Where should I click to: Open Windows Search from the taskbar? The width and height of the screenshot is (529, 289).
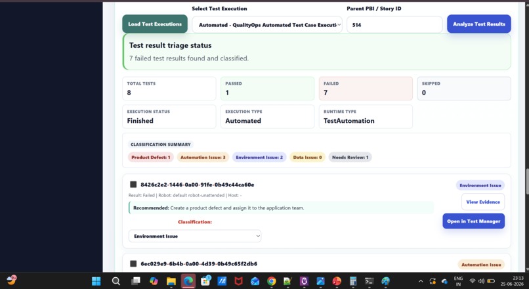(x=116, y=281)
